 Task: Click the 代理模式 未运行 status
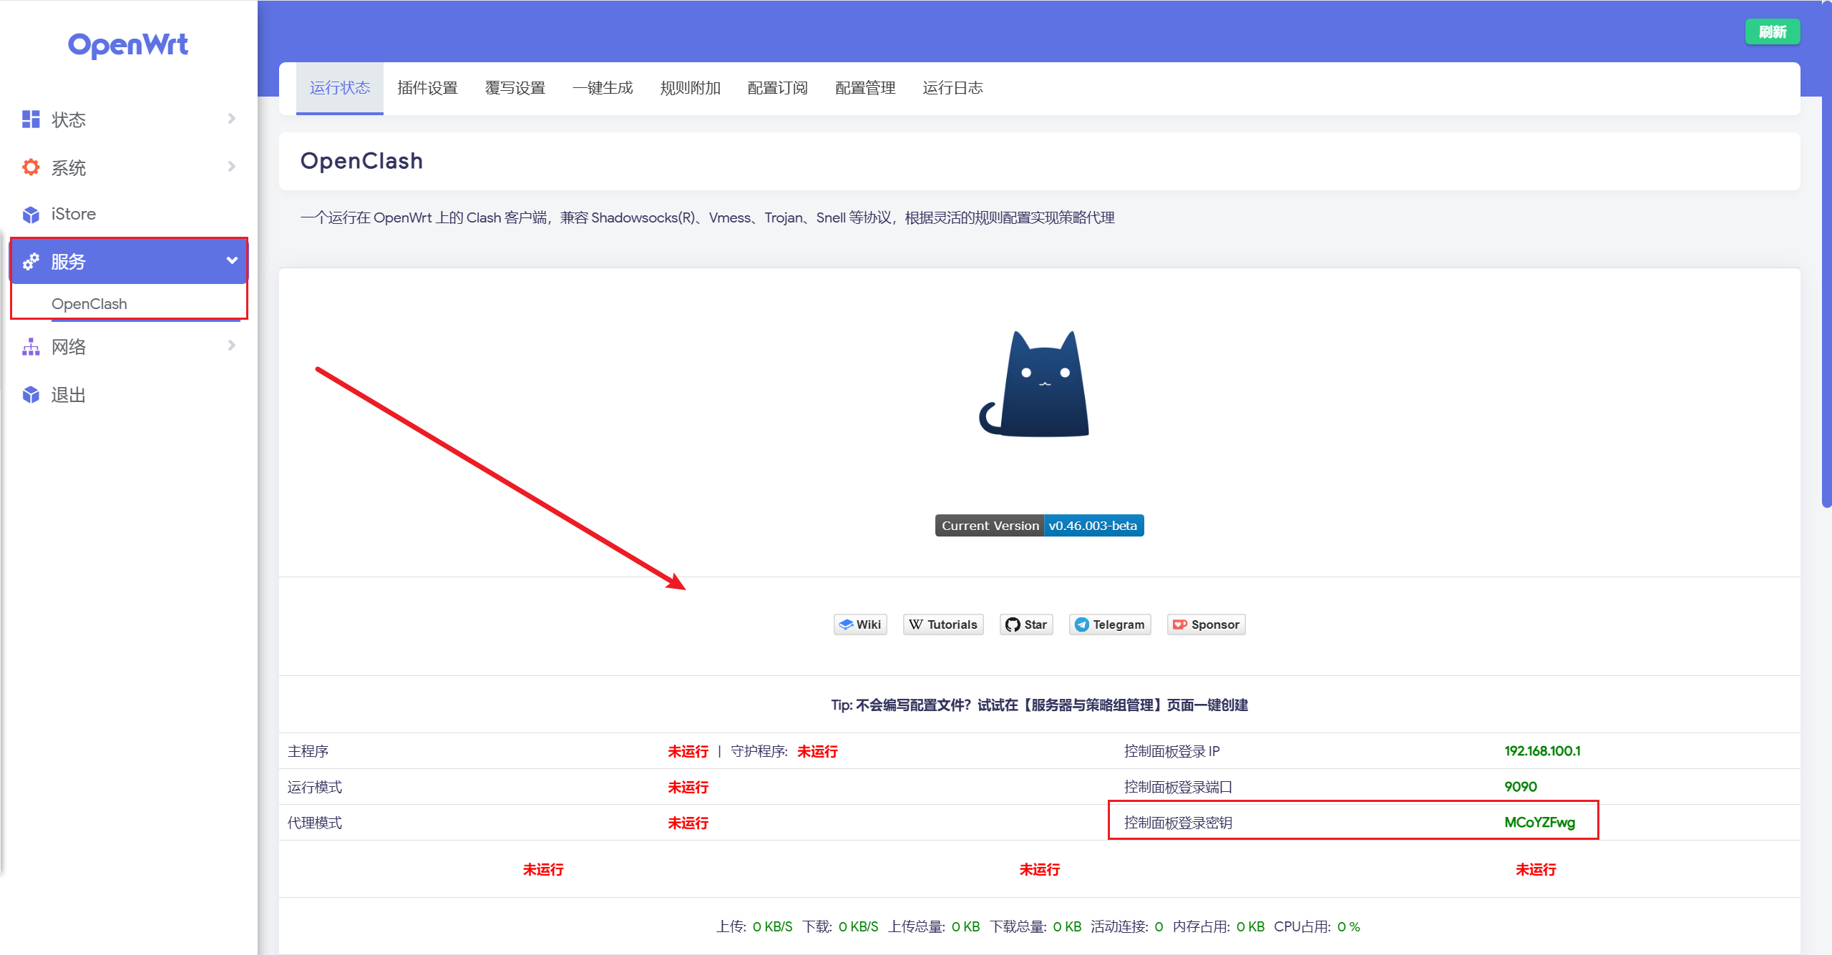pyautogui.click(x=688, y=823)
